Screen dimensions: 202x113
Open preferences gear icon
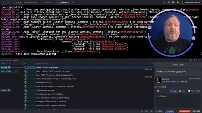(173, 2)
